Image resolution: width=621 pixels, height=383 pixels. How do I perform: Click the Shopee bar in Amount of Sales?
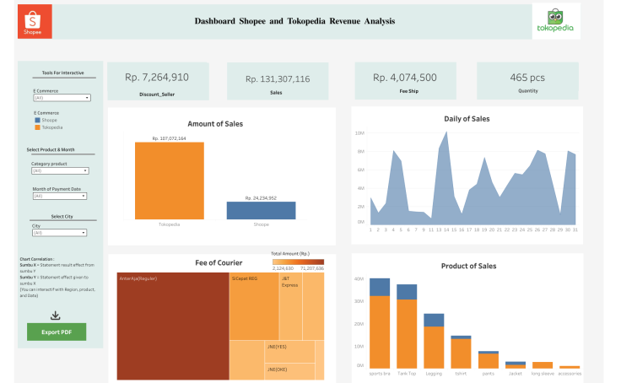point(261,210)
